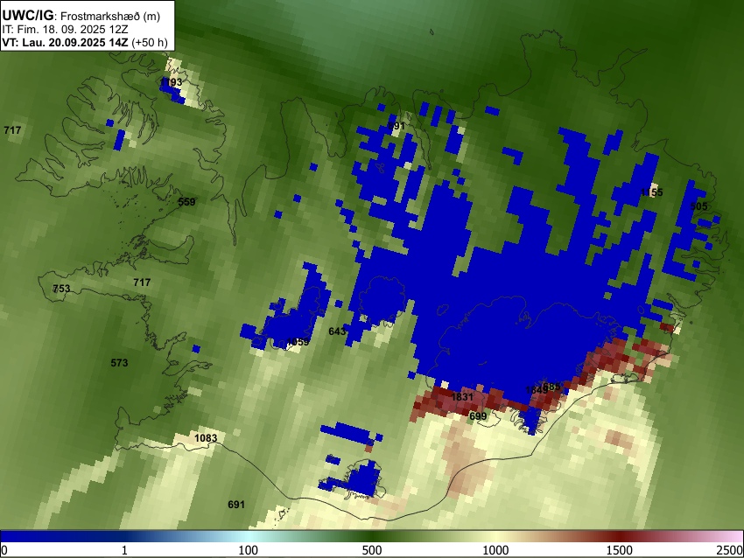Screen dimensions: 744x558
Task: Click the "100" tick on the color scale
Action: [x=249, y=550]
